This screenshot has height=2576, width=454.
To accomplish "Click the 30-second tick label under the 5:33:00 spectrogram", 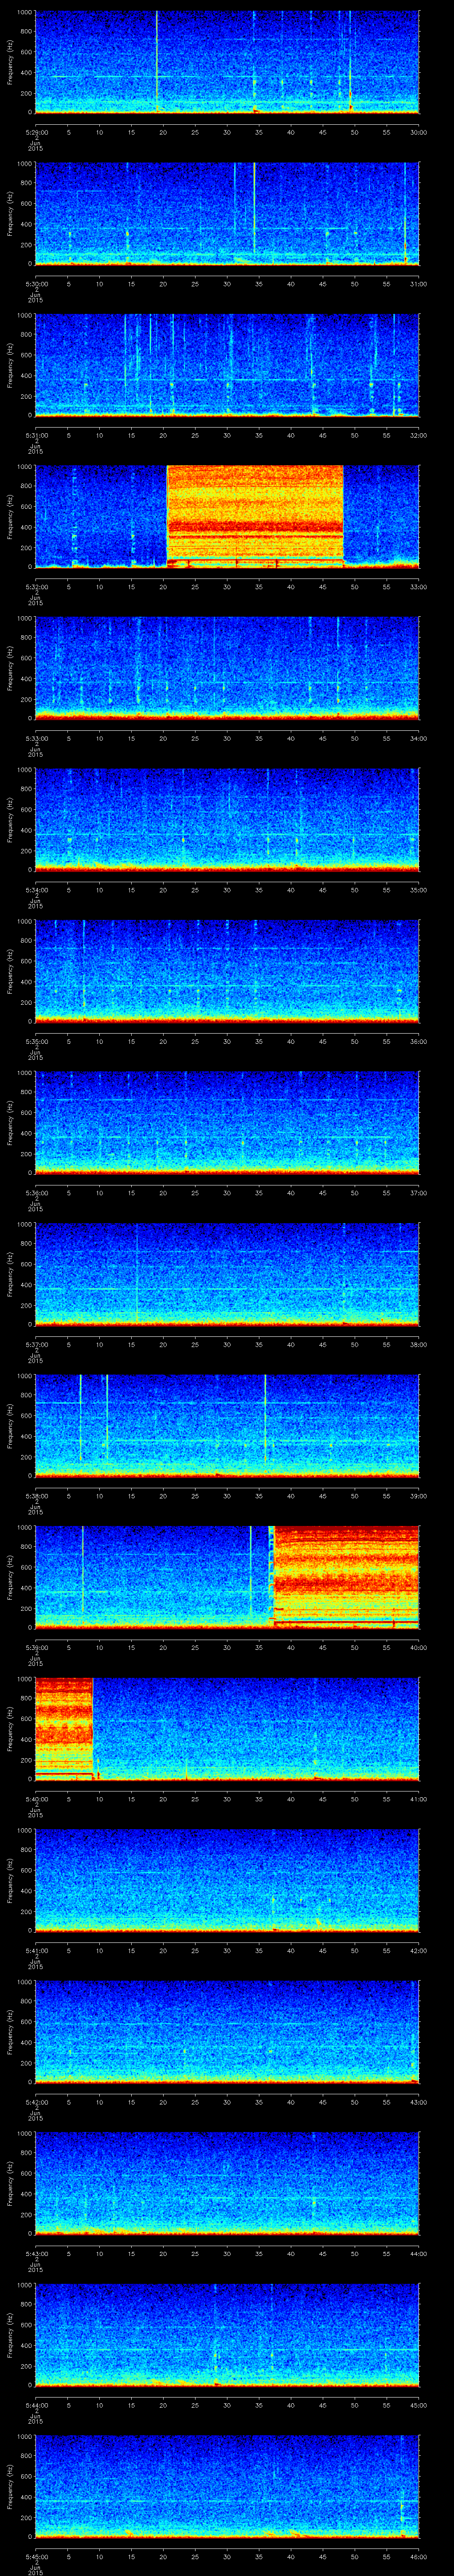I will [x=227, y=738].
